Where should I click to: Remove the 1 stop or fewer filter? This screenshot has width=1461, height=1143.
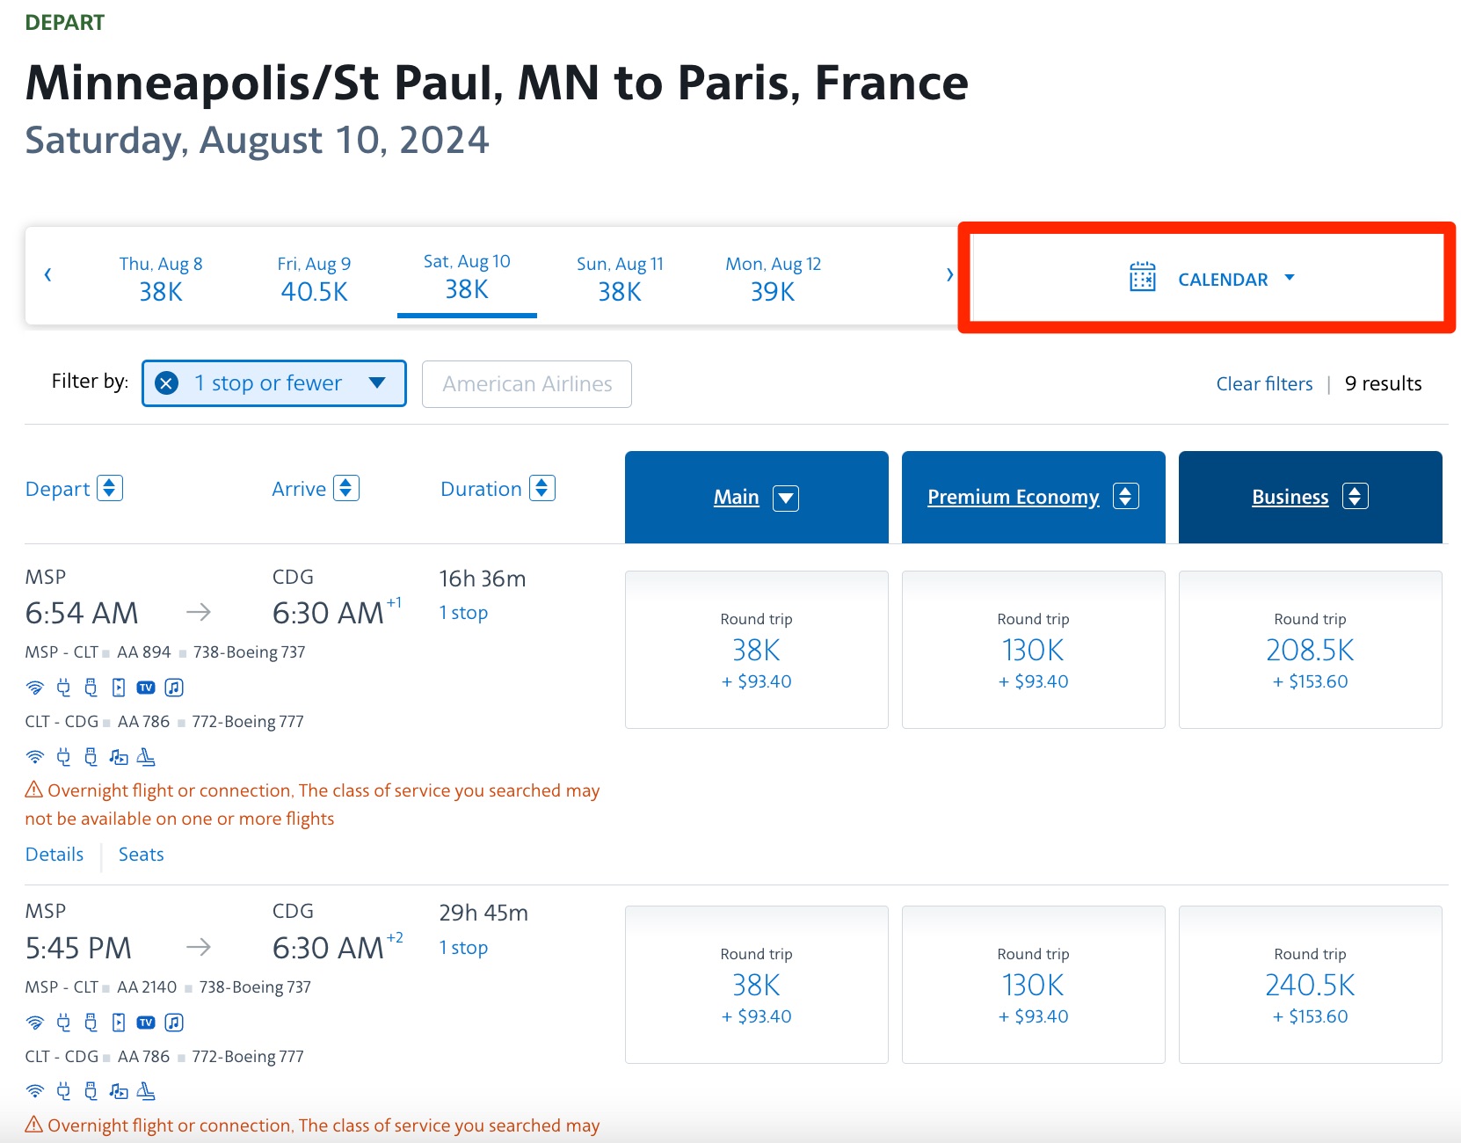[x=166, y=383]
